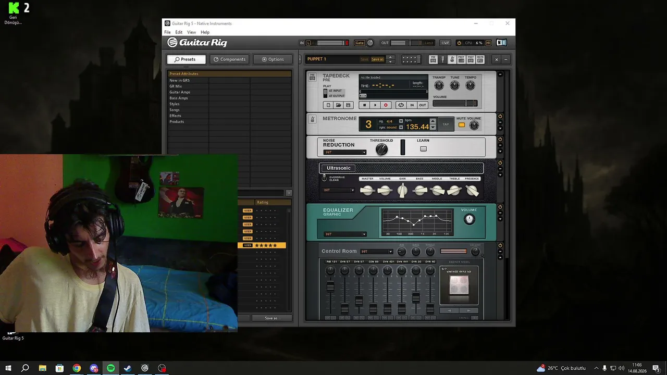
Task: Open the metronome time signature dropdown
Action: 401,121
